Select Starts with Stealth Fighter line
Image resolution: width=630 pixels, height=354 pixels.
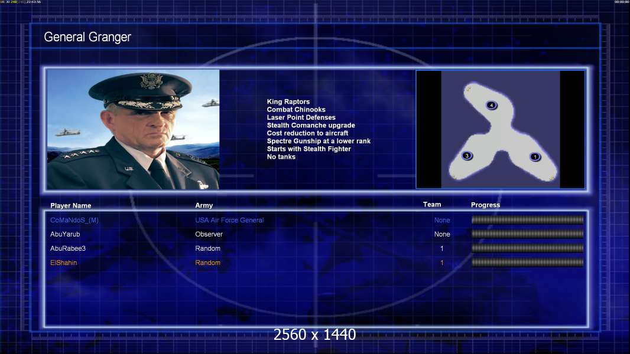[x=308, y=149]
